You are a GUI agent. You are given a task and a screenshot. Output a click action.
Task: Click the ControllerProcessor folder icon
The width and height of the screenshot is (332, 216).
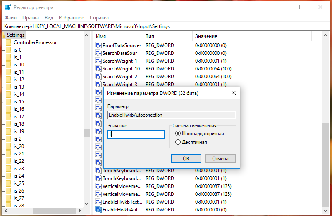(8, 42)
